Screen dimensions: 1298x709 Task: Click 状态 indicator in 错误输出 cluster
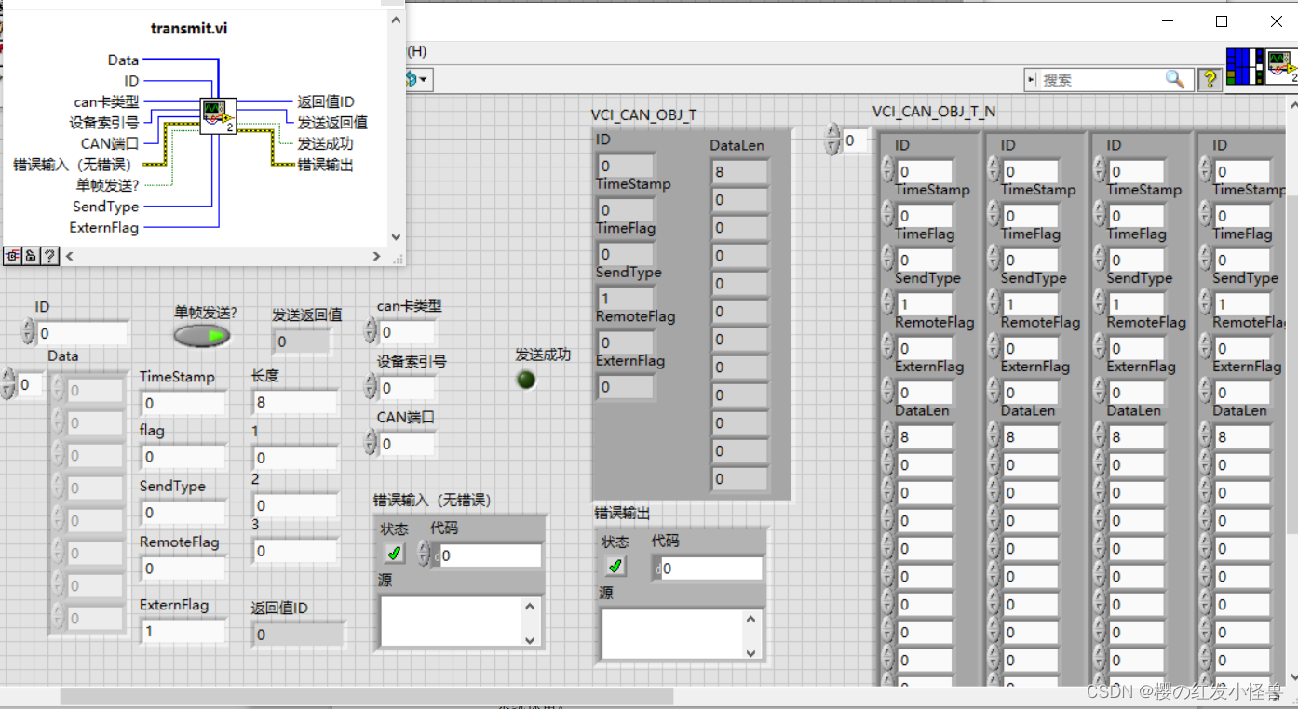tap(615, 566)
